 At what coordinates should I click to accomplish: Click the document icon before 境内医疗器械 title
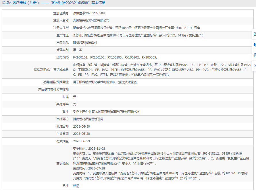(3, 3)
